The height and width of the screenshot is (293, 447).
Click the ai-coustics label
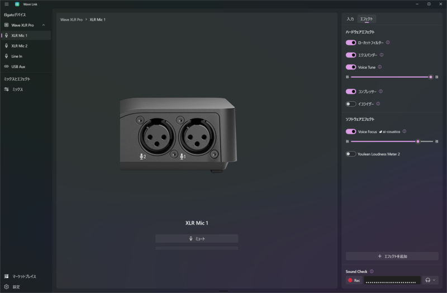(x=389, y=131)
